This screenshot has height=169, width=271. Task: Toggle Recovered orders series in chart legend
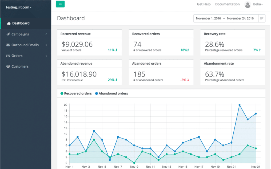pyautogui.click(x=76, y=93)
